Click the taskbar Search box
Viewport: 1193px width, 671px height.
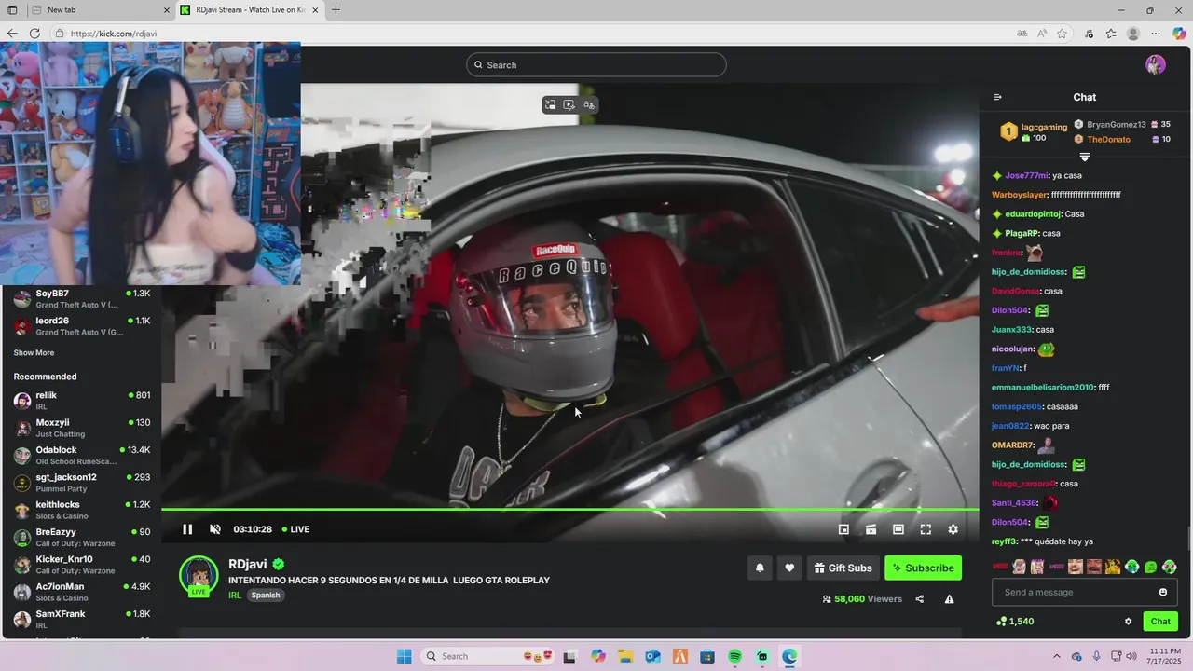pos(488,656)
